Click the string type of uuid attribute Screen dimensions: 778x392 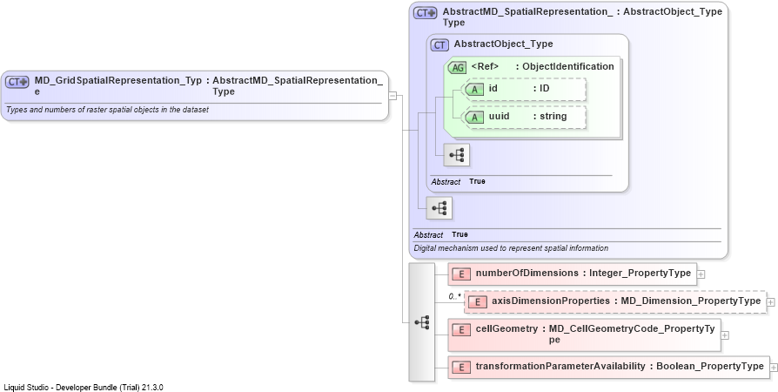pyautogui.click(x=553, y=116)
